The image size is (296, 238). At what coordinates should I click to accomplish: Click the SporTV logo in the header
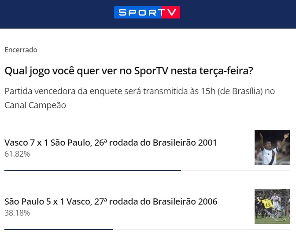(147, 12)
